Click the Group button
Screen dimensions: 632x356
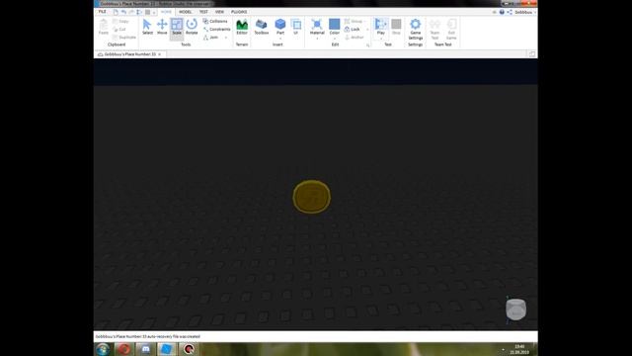click(x=354, y=21)
